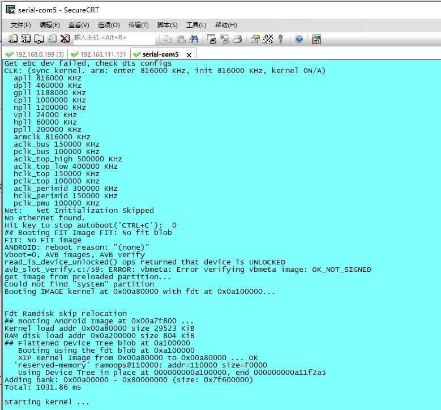Click the Connect session toolbar icon
The width and height of the screenshot is (441, 410).
point(12,39)
